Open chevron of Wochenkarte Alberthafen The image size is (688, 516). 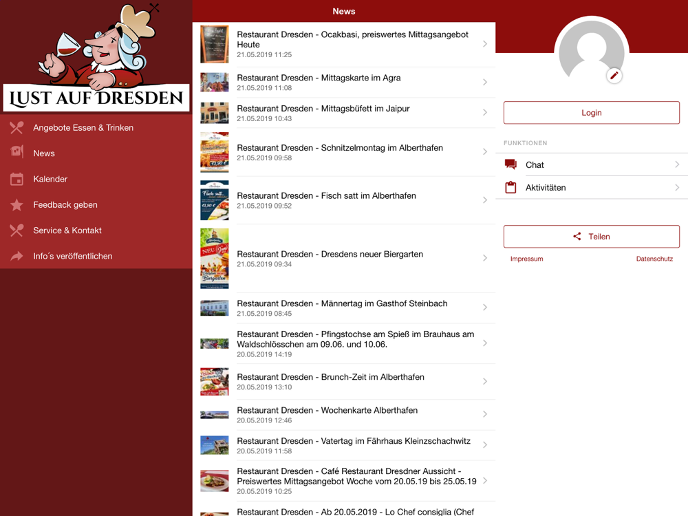(485, 414)
